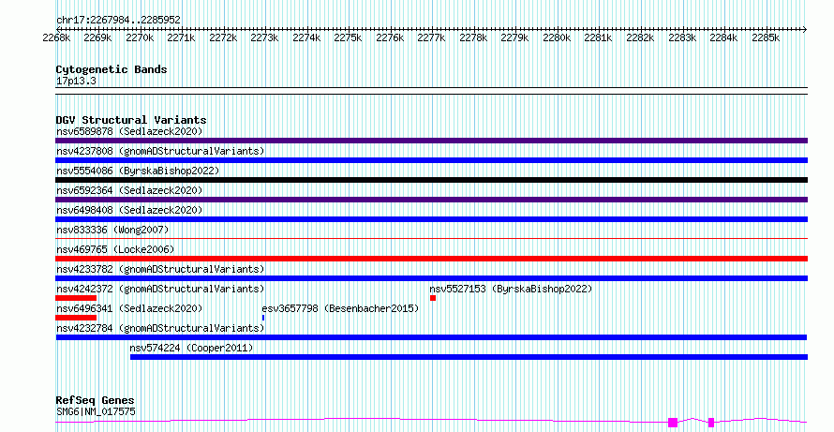Select the nsv6592364 purple variant bar
The image size is (834, 432).
click(x=431, y=200)
